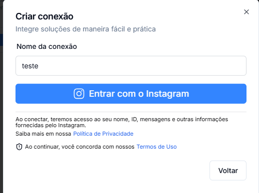Viewport: 259px width, 193px height.
Task: Click the Criar conexão dialog heading
Action: click(x=44, y=16)
